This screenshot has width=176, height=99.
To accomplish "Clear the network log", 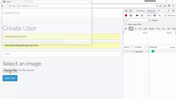I will 131,15.
